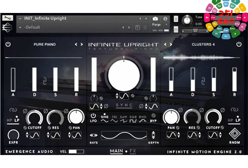
Task: Toggle the modulation dot beside left CUTOFF
Action: coord(25,128)
